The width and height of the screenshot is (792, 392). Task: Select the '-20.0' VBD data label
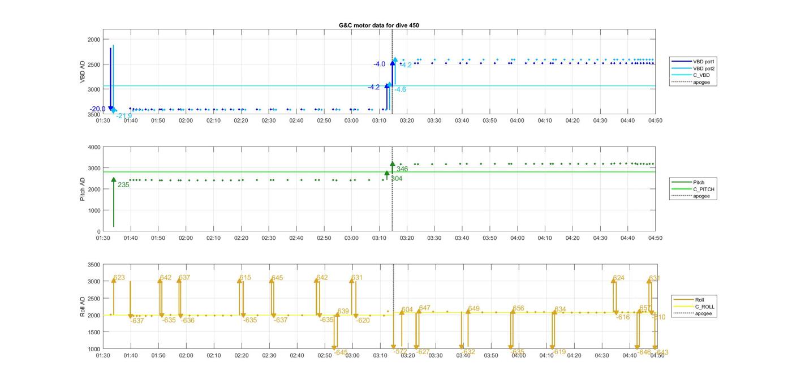(x=97, y=109)
